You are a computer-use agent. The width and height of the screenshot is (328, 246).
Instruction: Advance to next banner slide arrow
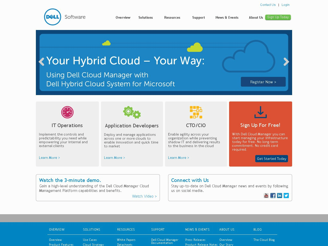tap(286, 62)
